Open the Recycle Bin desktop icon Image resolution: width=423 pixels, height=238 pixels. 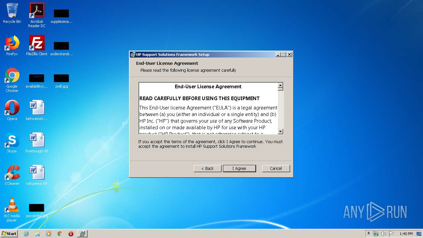point(12,14)
